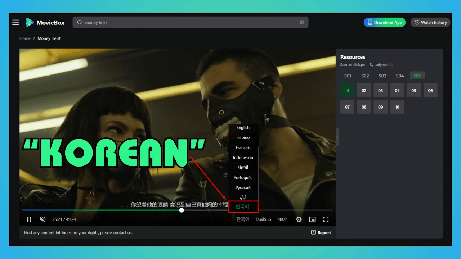This screenshot has width=461, height=259.
Task: Switch to season S04
Action: (x=400, y=76)
